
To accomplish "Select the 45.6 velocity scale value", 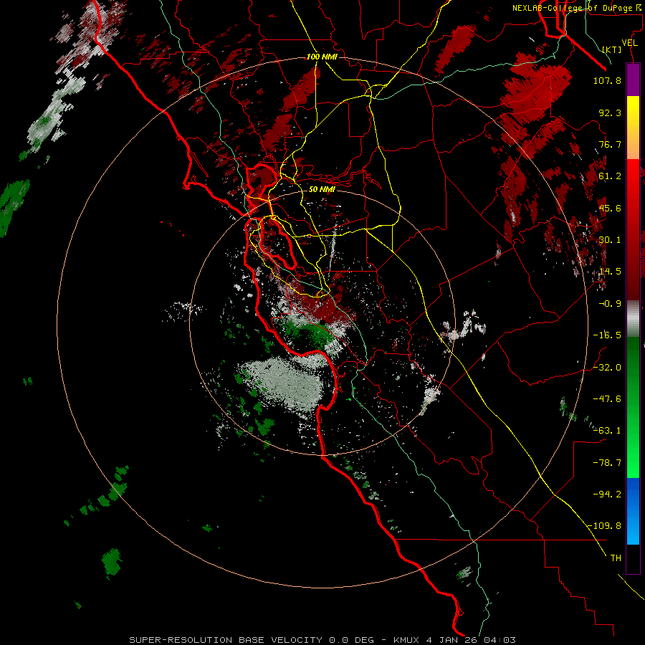I will pos(610,208).
